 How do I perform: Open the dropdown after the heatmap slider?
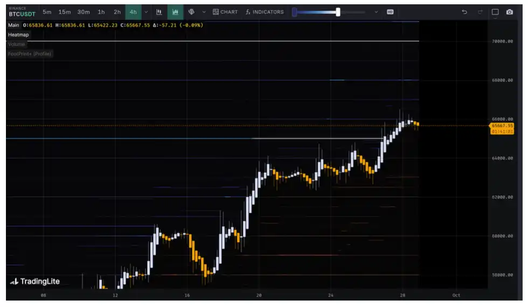[x=376, y=12]
